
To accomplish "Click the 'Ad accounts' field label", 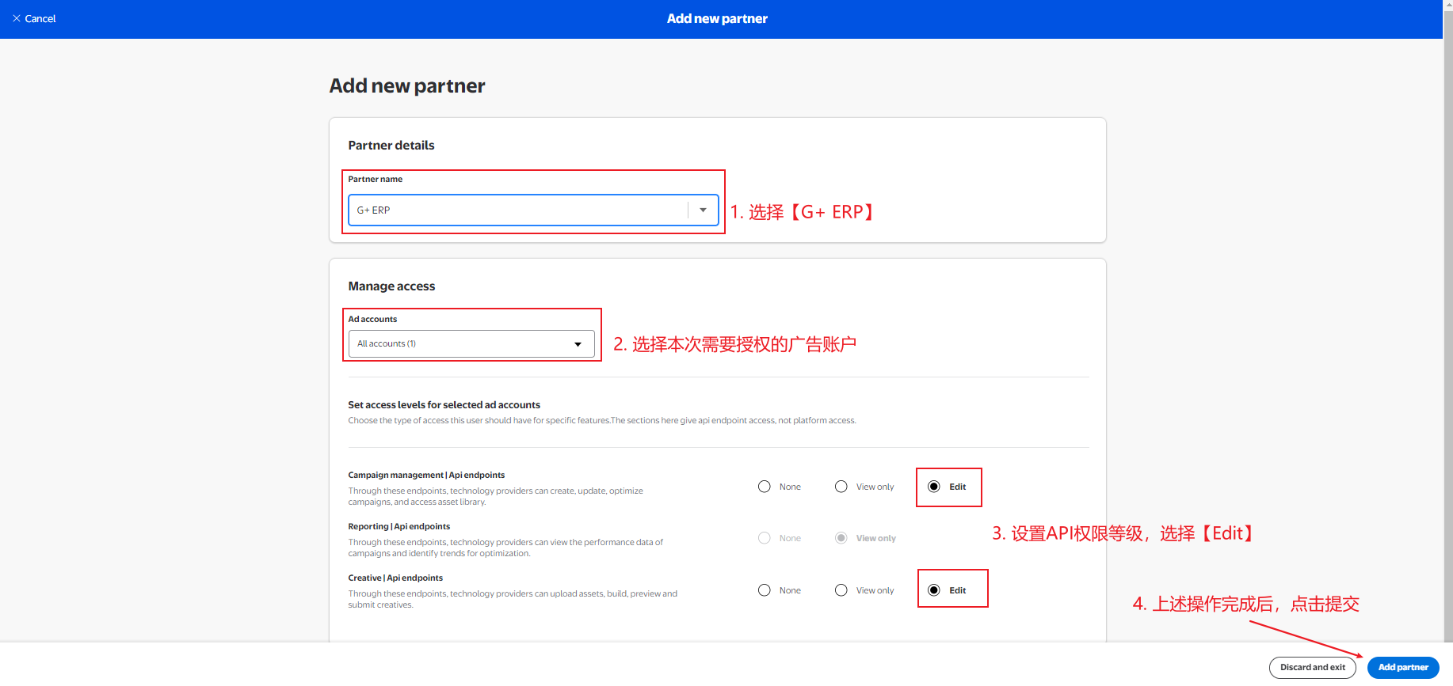I will (372, 319).
